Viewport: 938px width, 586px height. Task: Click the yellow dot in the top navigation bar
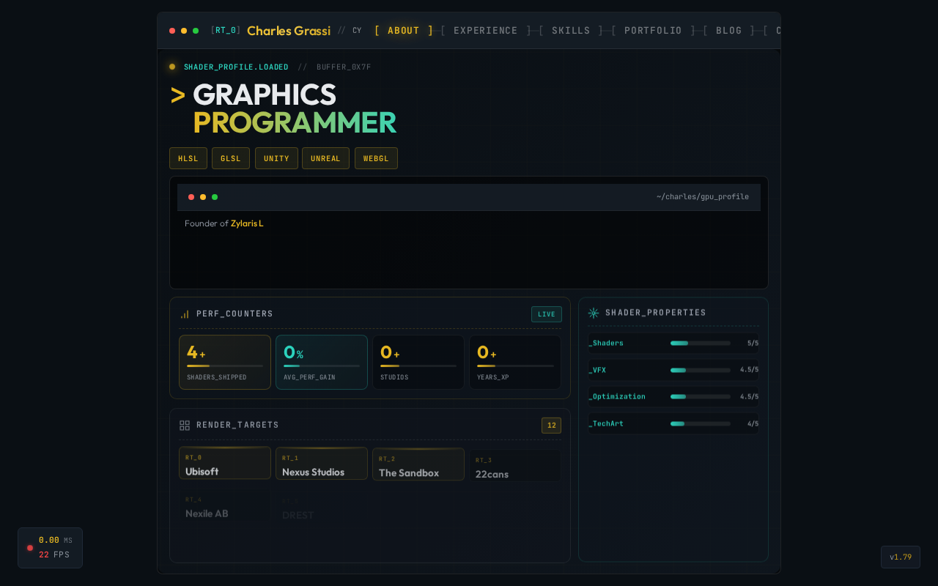point(184,31)
